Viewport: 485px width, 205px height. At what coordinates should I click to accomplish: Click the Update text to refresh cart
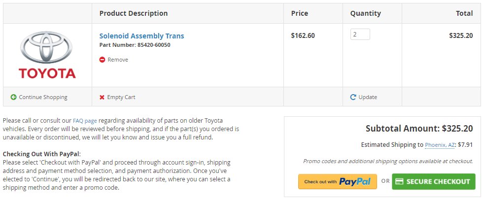tap(368, 97)
